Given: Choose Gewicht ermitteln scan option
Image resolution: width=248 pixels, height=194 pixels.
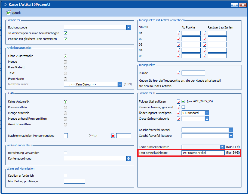Looking at the screenshot, I should [65, 125].
